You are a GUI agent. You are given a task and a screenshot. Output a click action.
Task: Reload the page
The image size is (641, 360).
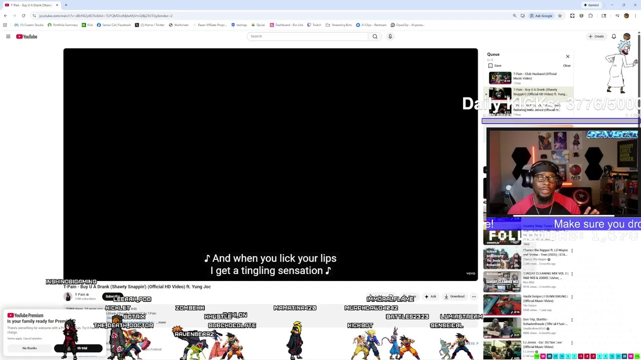[23, 15]
